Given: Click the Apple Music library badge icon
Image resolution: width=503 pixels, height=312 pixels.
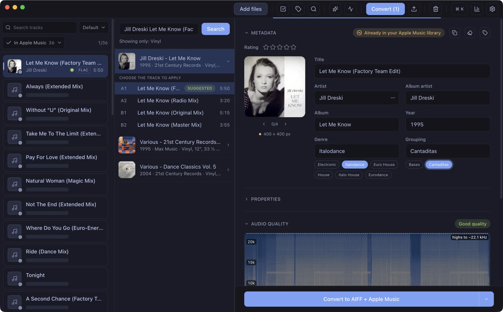Looking at the screenshot, I should [359, 33].
